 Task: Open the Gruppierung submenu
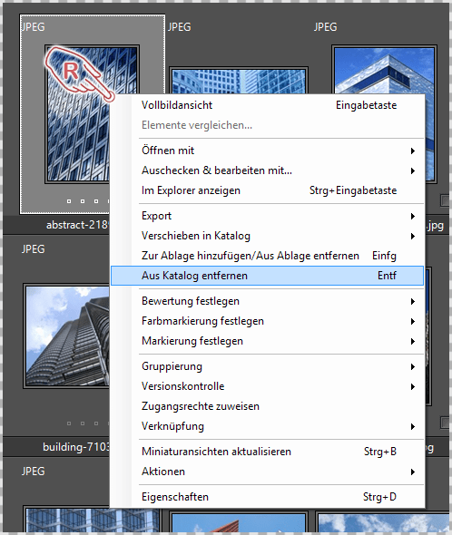267,366
